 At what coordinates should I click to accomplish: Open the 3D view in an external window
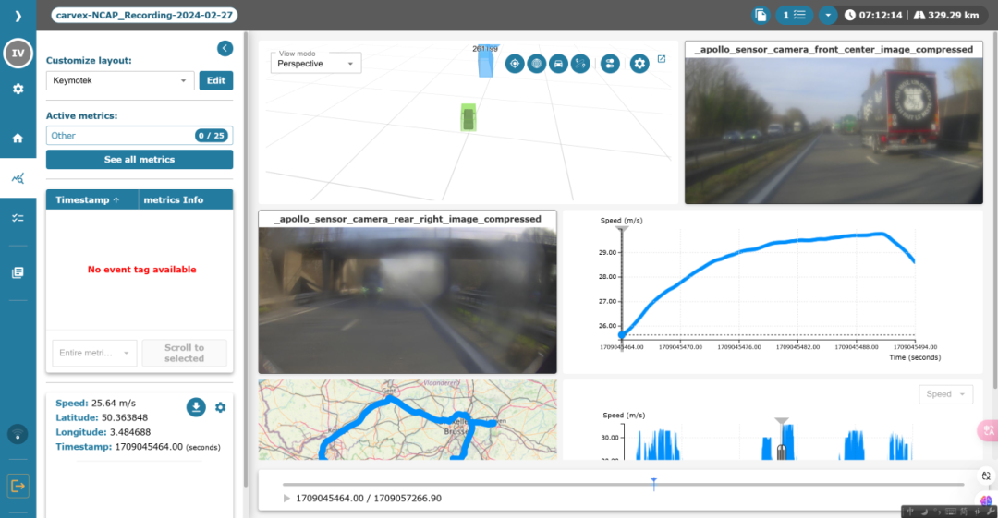point(662,59)
